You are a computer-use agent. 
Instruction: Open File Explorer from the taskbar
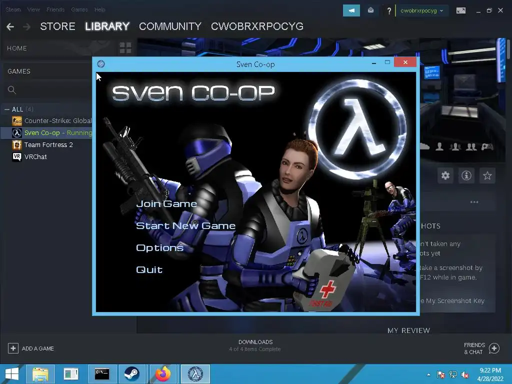tap(40, 374)
